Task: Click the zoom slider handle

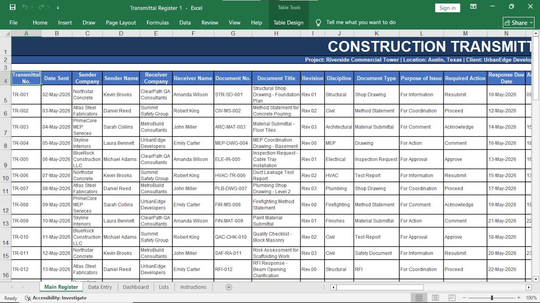Action: pyautogui.click(x=492, y=298)
